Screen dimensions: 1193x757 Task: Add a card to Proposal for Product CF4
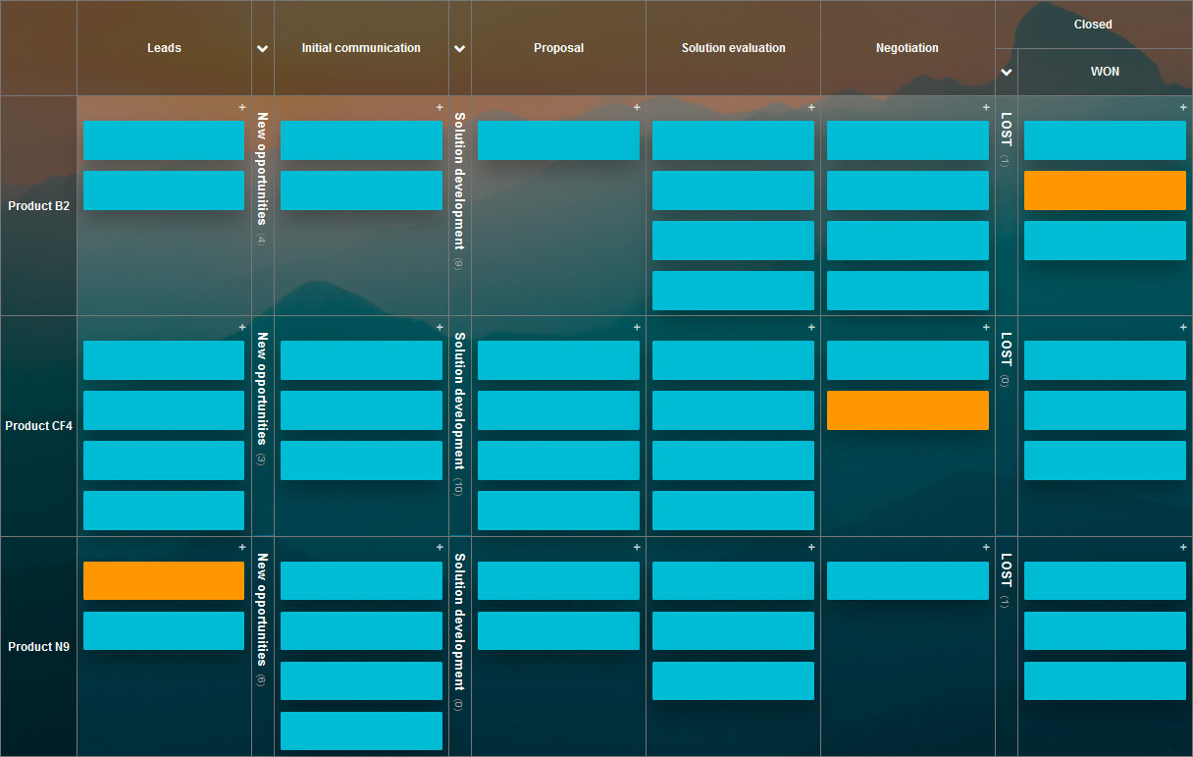click(x=636, y=327)
